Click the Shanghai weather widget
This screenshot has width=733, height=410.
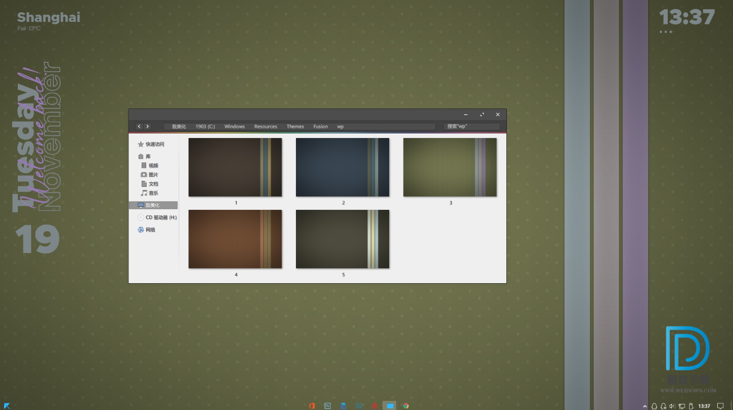point(48,21)
